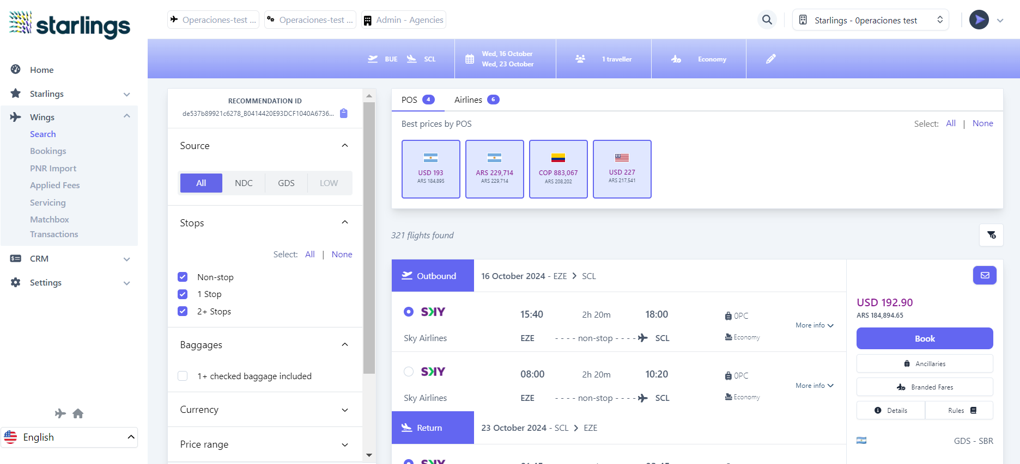
Task: Copy the recommendation ID with clipboard icon
Action: [x=344, y=113]
